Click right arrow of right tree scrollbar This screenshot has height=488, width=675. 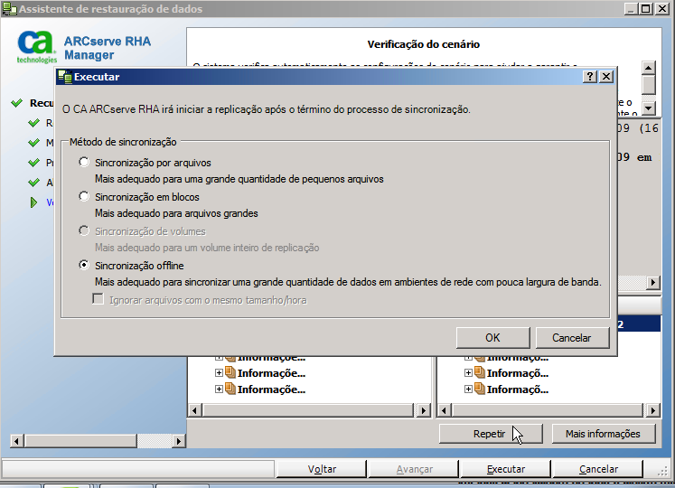click(653, 410)
